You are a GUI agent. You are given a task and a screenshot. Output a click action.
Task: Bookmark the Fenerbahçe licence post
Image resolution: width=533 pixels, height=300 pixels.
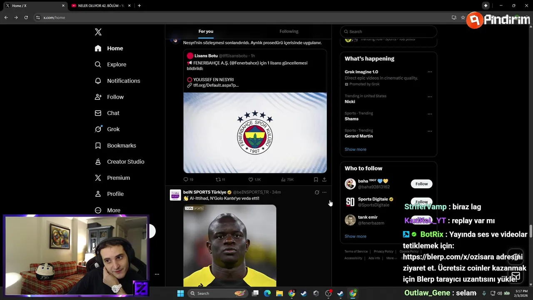tap(316, 180)
